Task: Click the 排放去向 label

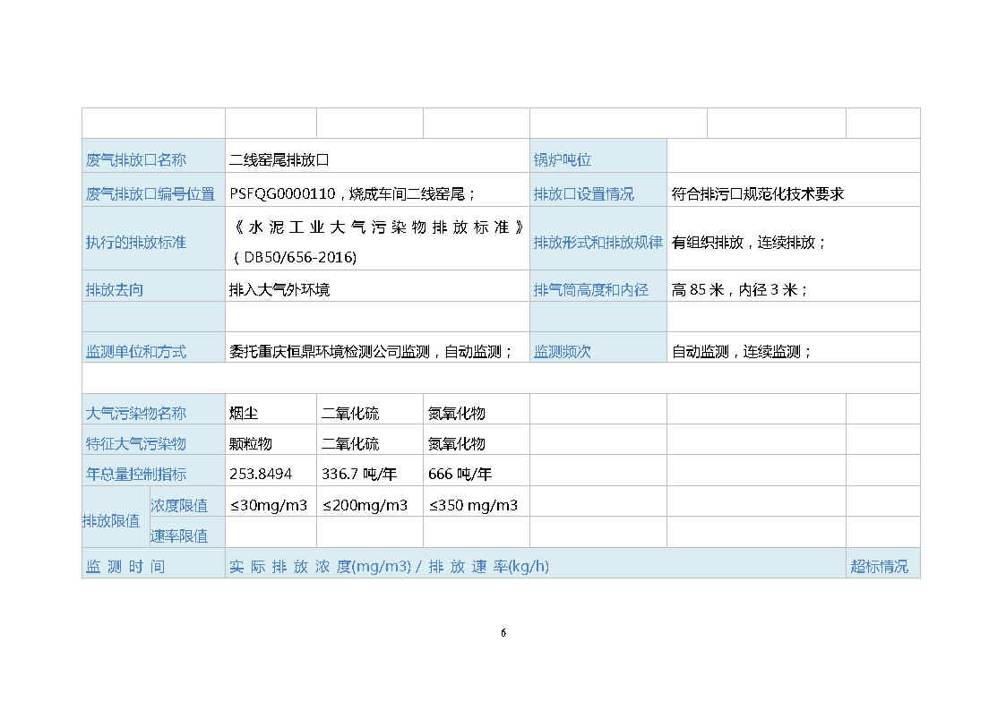Action: [114, 290]
